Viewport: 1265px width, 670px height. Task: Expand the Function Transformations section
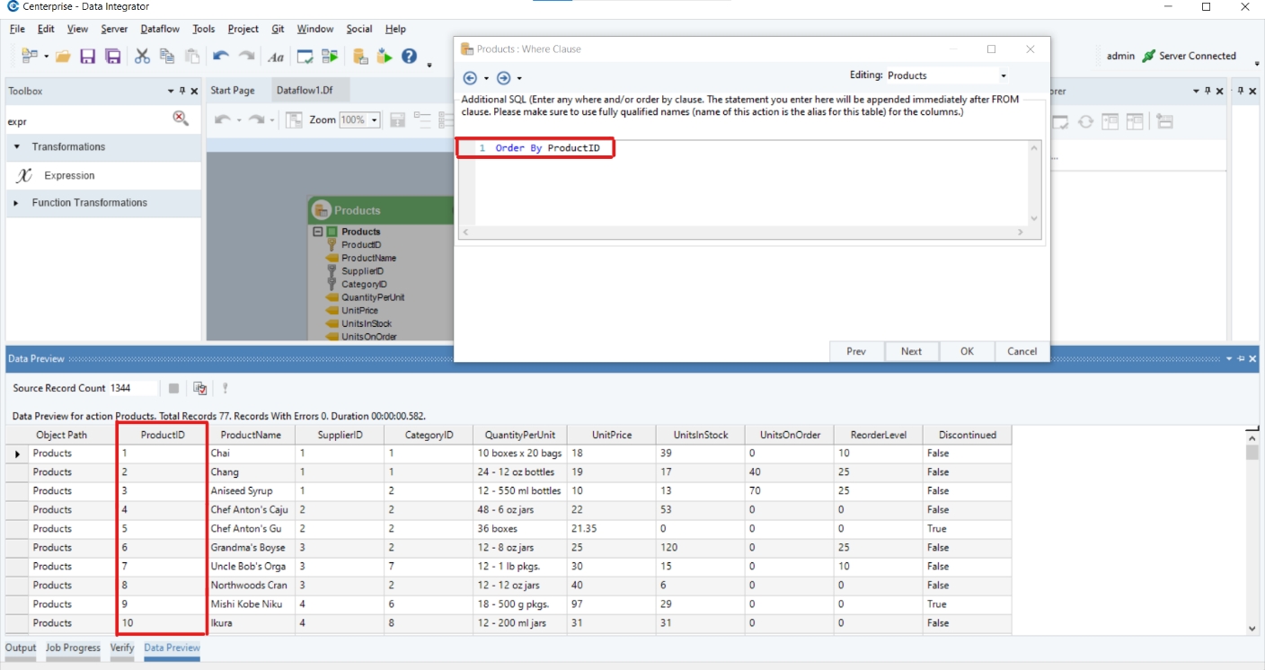pyautogui.click(x=16, y=203)
